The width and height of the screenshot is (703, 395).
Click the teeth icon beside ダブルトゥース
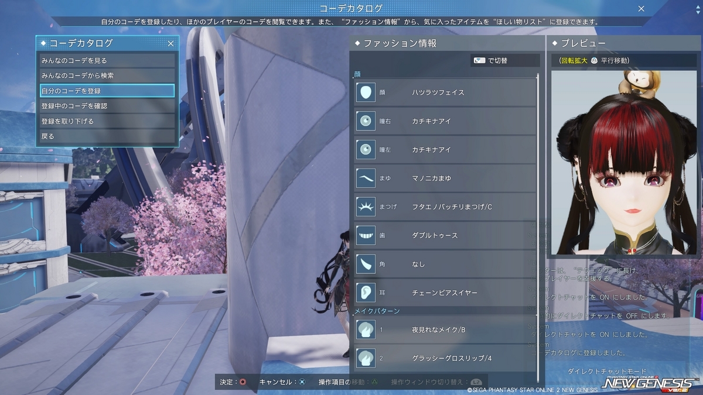pyautogui.click(x=366, y=235)
